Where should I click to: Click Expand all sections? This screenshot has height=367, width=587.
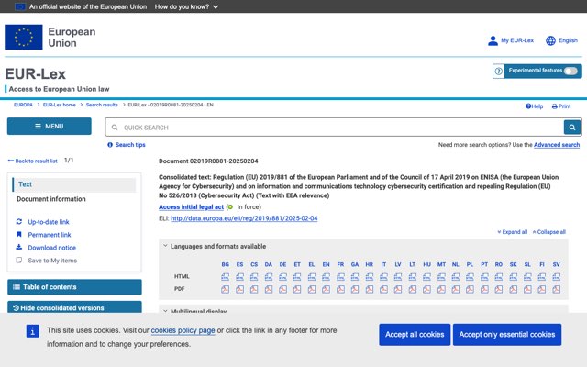512,232
